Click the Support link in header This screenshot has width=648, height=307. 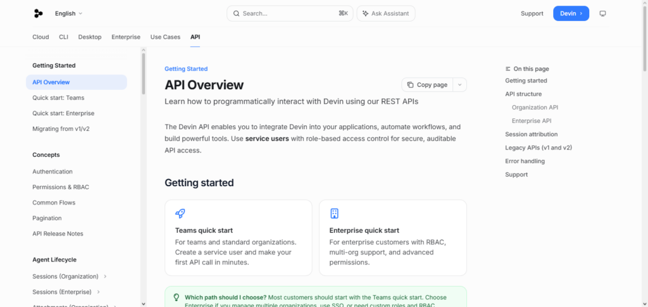point(532,13)
